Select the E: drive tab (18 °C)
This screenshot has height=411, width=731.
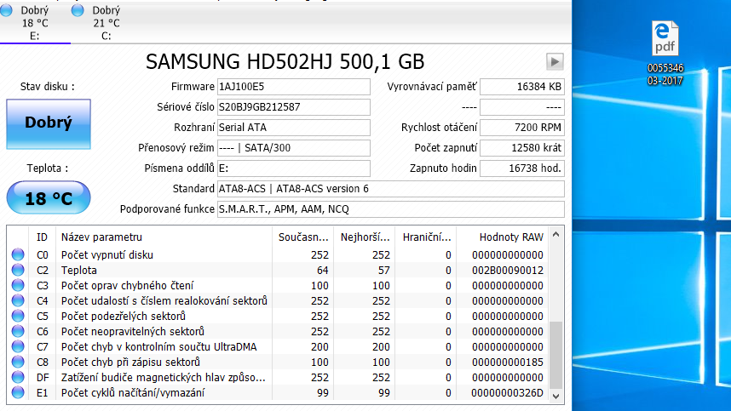pyautogui.click(x=35, y=22)
